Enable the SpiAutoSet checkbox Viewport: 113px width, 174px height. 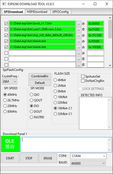click(83, 76)
